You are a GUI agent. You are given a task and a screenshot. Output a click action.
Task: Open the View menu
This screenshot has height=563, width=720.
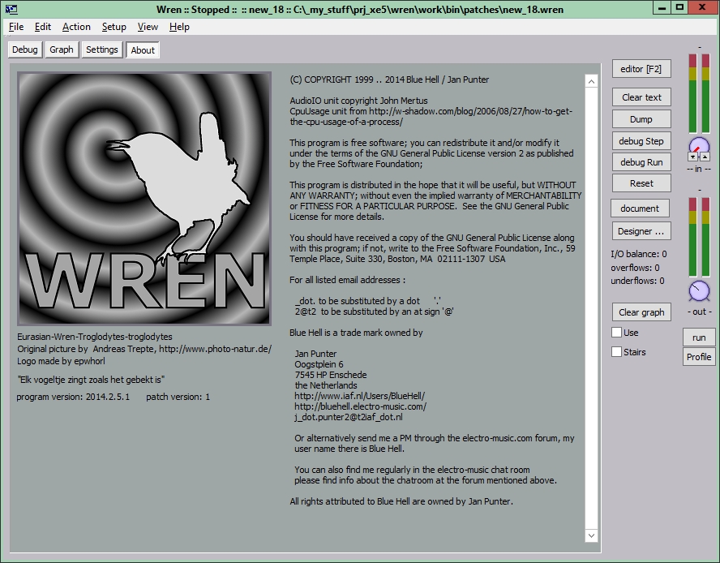[x=148, y=27]
